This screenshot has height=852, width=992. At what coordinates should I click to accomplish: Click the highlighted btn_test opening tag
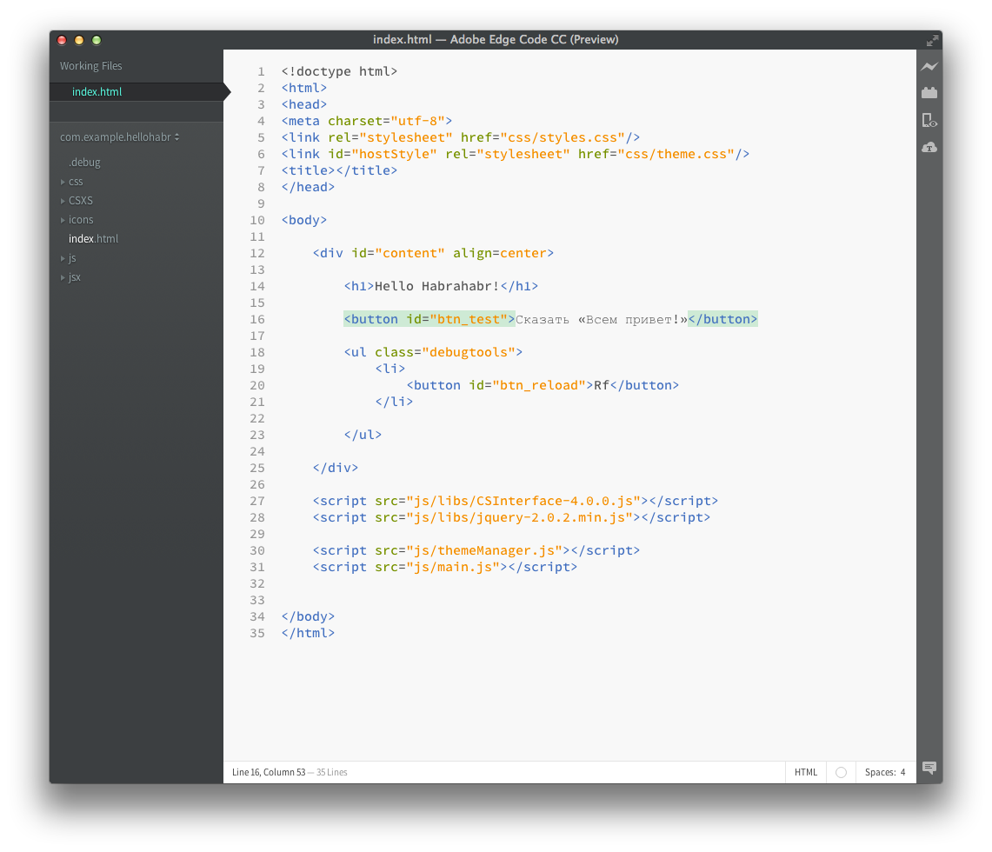[x=429, y=319]
